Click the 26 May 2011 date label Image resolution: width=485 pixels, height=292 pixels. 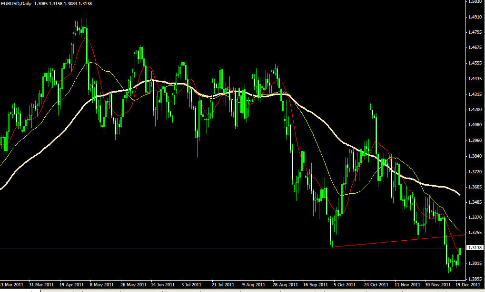point(133,284)
